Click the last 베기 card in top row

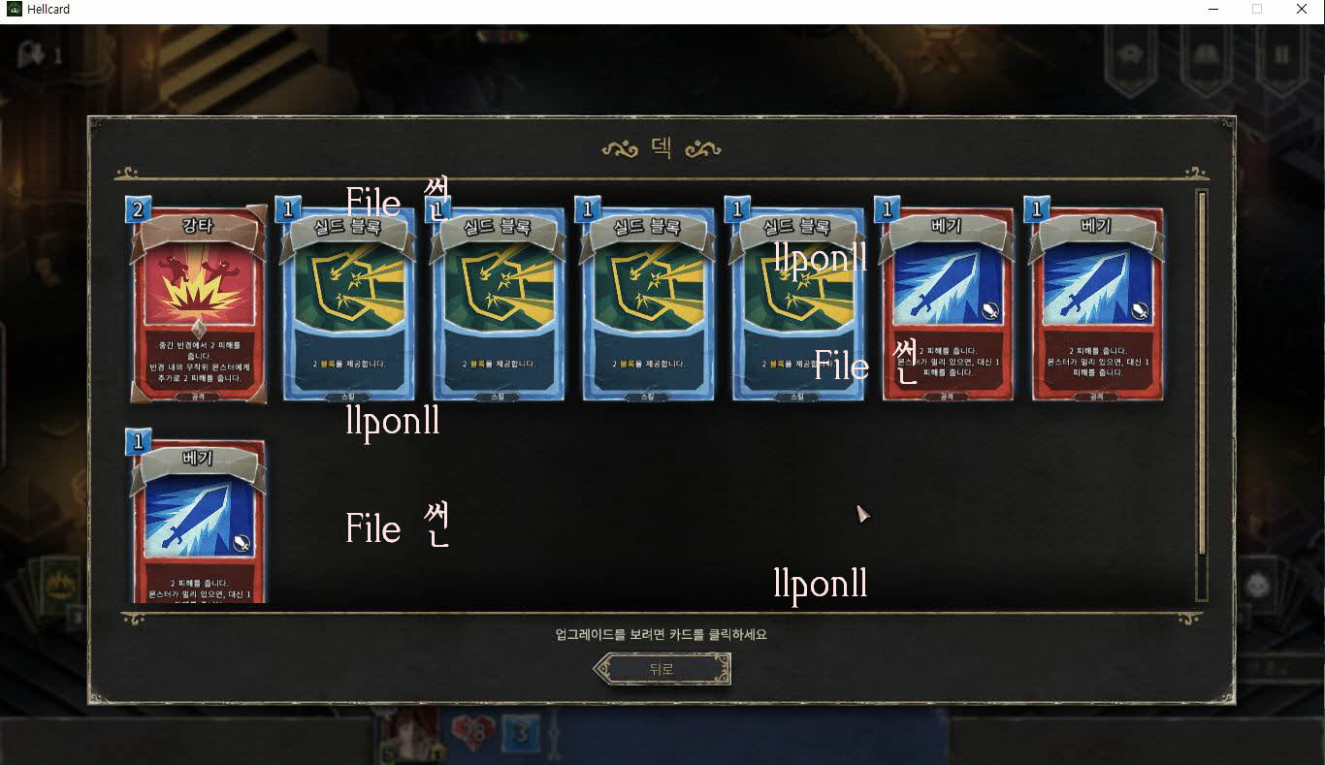coord(1096,303)
